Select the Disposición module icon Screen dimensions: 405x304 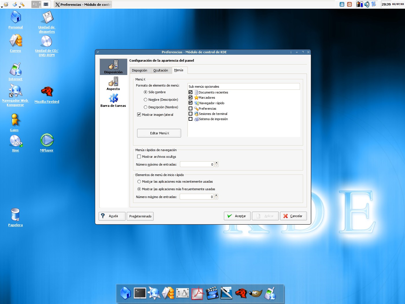[x=113, y=67]
